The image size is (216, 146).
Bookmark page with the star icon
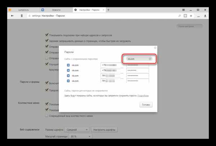click(191, 16)
